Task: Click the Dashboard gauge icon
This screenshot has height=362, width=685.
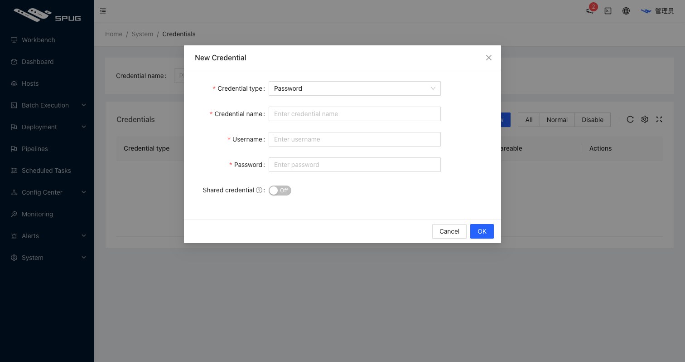Action: pyautogui.click(x=14, y=62)
